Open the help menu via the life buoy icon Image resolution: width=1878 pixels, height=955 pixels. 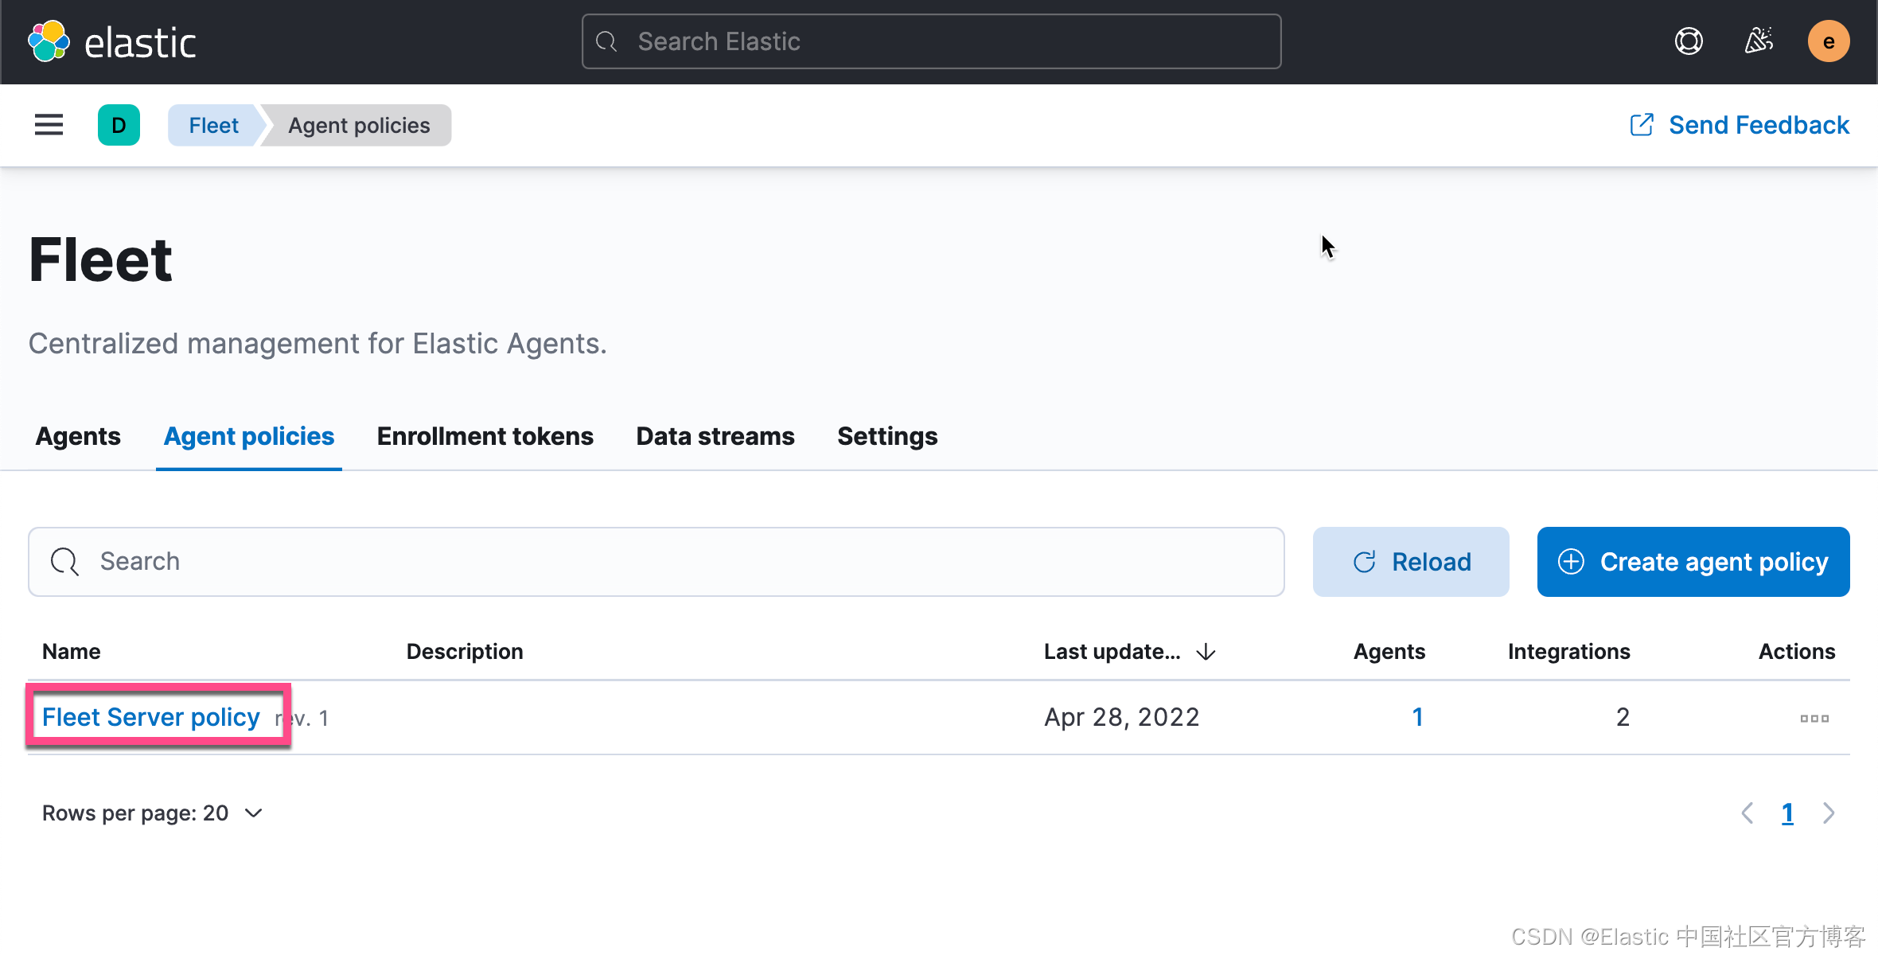[1689, 41]
